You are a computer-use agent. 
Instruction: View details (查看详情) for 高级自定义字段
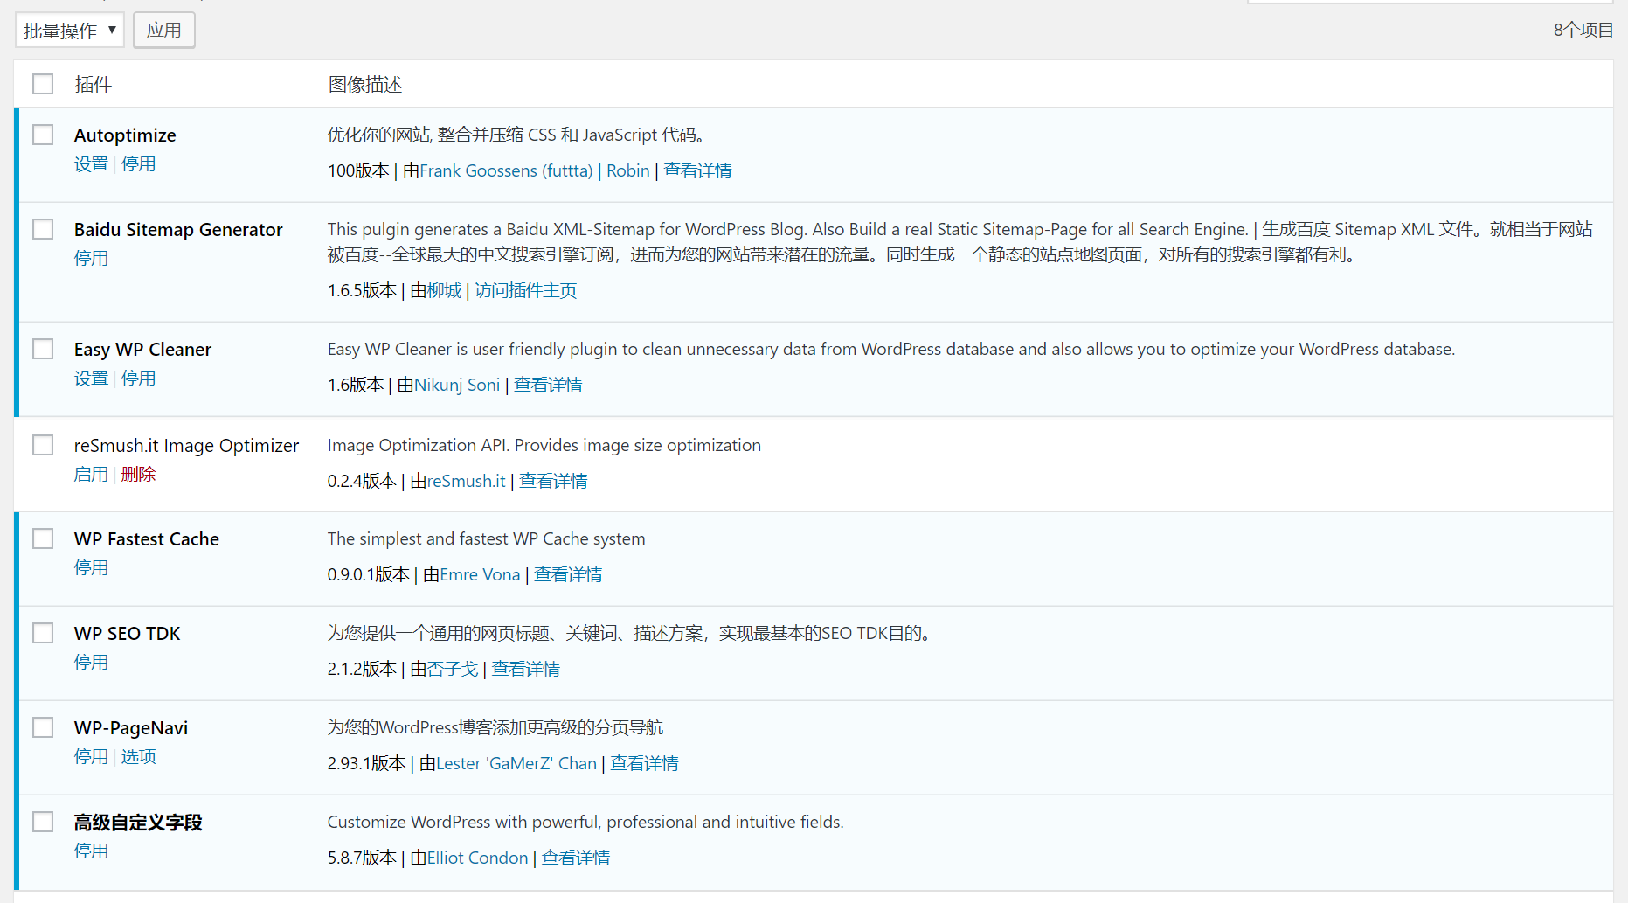(x=576, y=858)
